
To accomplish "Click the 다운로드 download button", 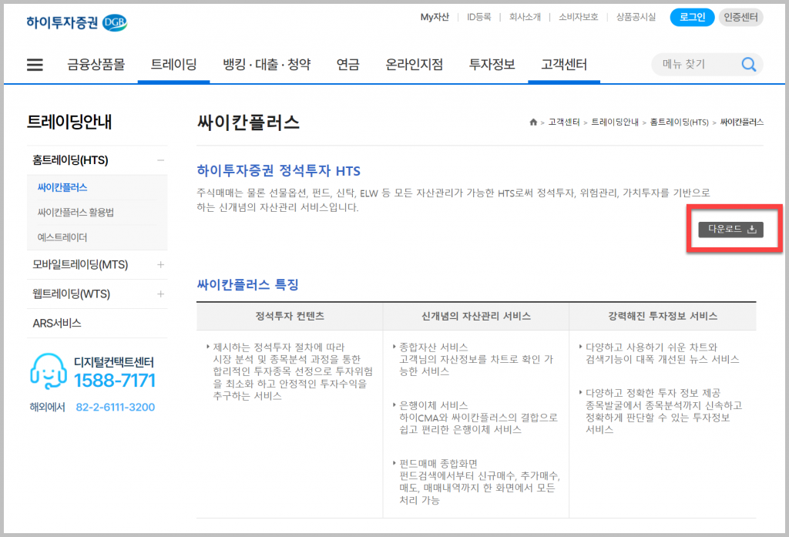I will 730,229.
